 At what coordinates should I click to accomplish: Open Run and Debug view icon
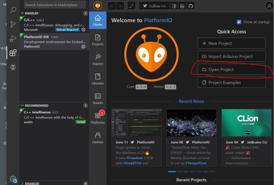pyautogui.click(x=13, y=38)
